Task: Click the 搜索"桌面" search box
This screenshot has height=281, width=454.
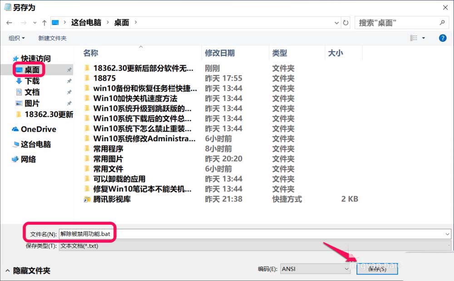Action: point(401,23)
